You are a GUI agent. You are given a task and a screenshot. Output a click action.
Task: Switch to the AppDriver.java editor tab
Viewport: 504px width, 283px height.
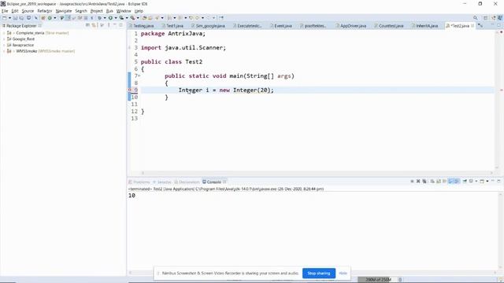(351, 26)
